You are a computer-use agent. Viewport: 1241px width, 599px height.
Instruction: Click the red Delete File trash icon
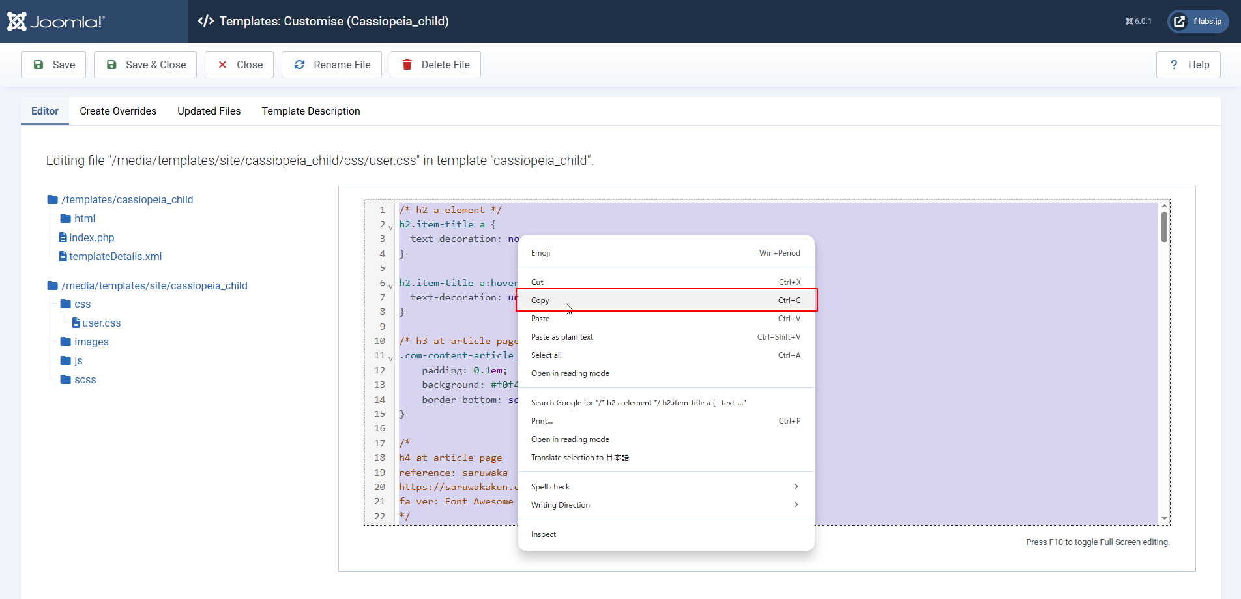[407, 65]
